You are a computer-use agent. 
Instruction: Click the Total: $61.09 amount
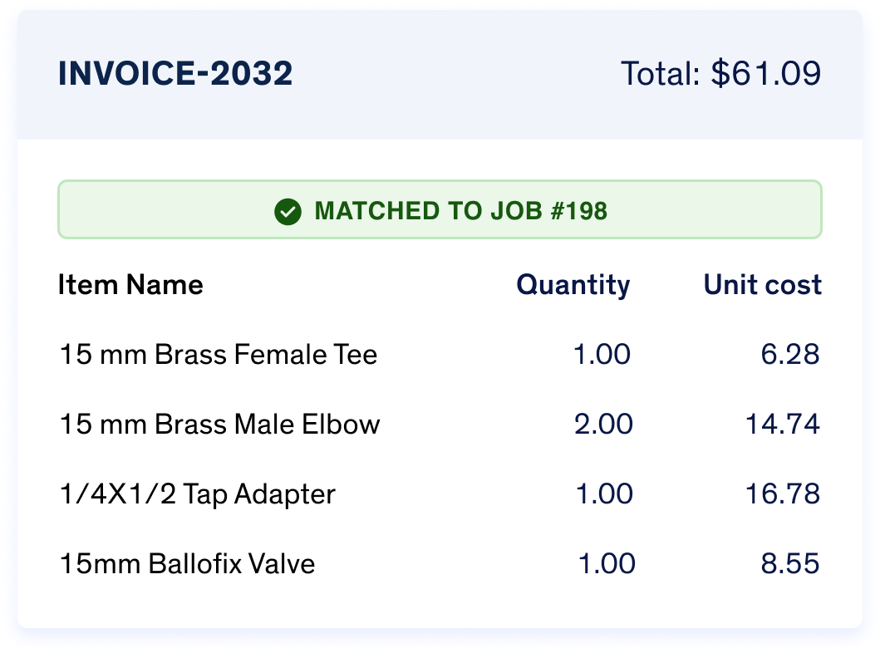(721, 73)
